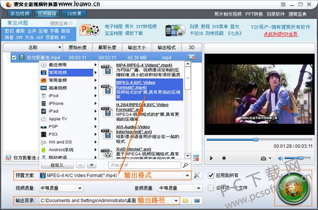Click the 自定义 customize button

click(x=57, y=165)
